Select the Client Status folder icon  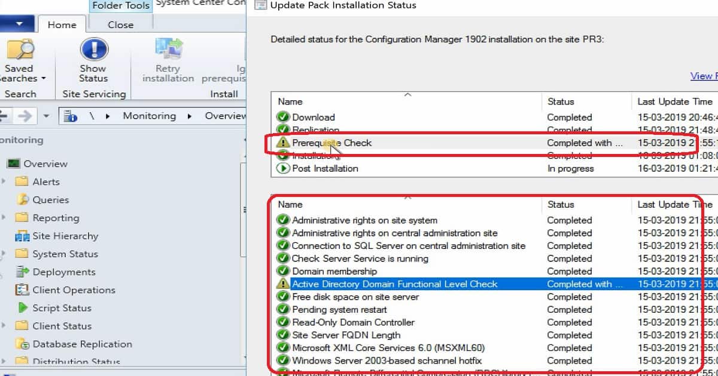coord(22,326)
